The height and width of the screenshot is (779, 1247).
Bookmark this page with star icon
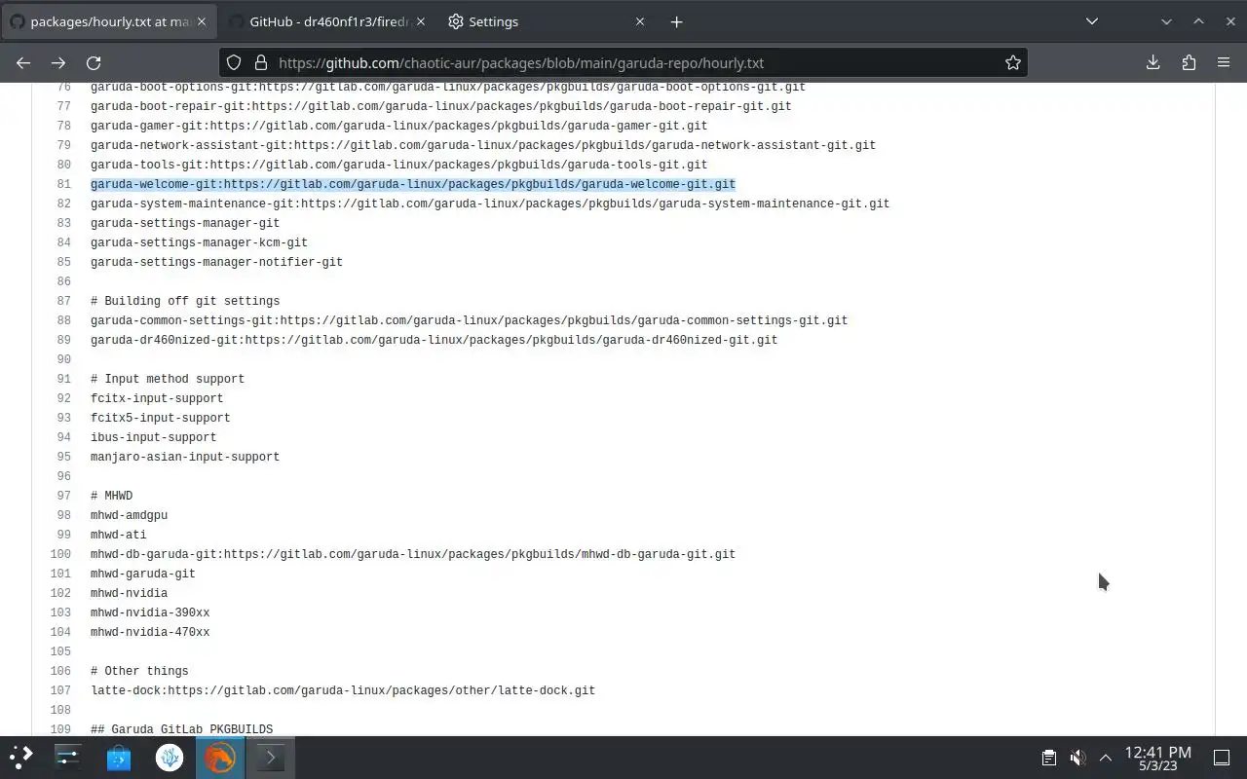tap(1013, 62)
